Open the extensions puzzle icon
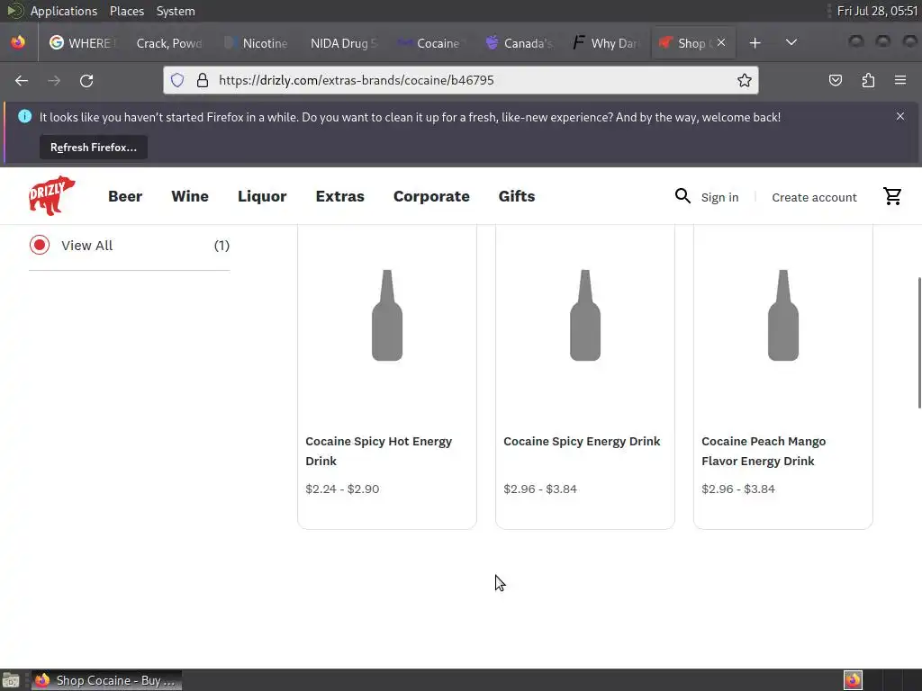Image resolution: width=922 pixels, height=691 pixels. coord(868,80)
